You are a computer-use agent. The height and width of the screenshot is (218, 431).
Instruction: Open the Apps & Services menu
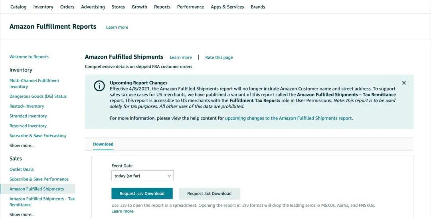pyautogui.click(x=227, y=7)
